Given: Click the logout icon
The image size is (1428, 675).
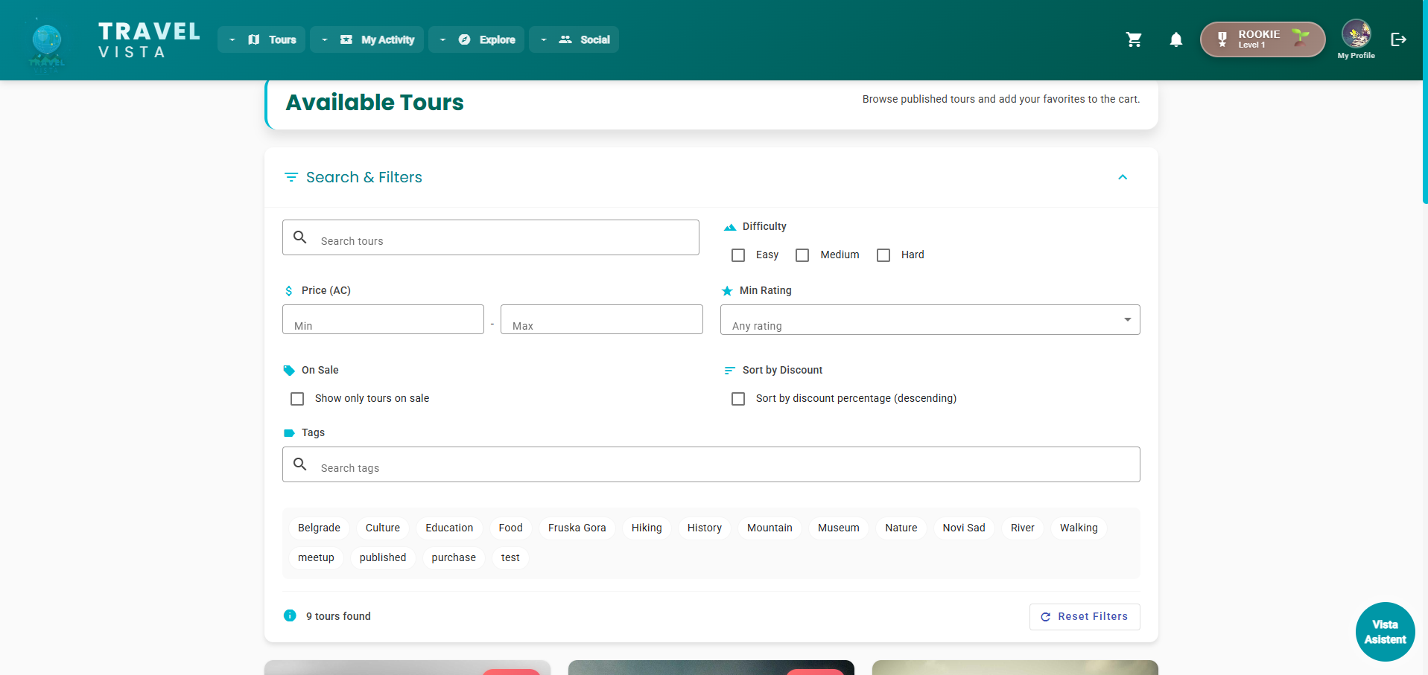Looking at the screenshot, I should (x=1398, y=39).
